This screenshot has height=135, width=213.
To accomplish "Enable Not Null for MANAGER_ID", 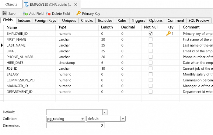I will 151,86.
